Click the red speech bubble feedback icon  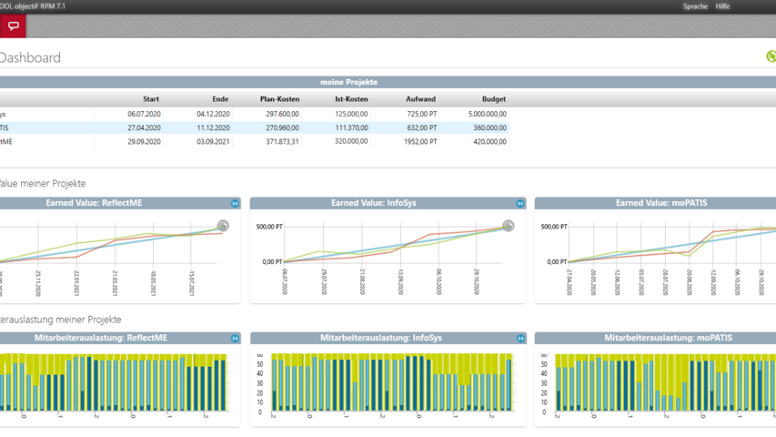13,26
